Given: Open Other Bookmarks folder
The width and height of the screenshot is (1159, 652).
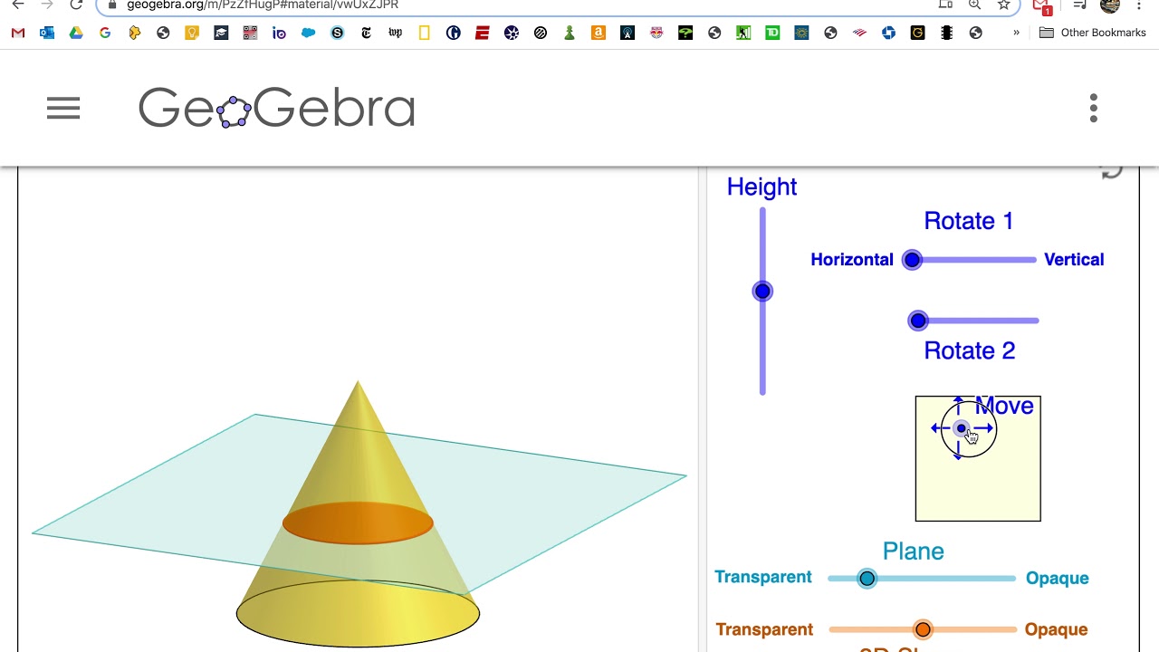Looking at the screenshot, I should [x=1093, y=33].
